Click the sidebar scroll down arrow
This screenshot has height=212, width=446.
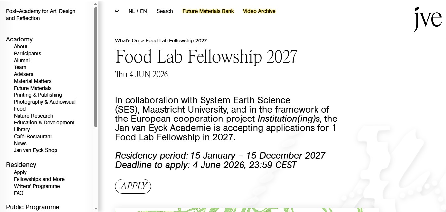96,209
